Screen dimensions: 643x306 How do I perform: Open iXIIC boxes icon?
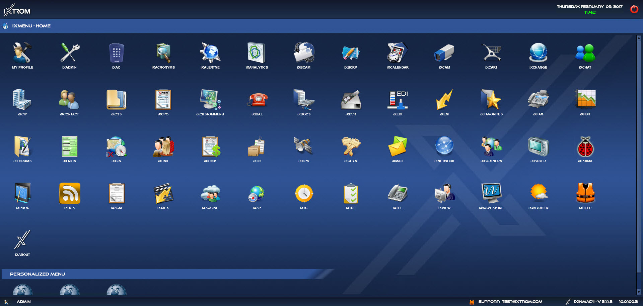click(257, 146)
